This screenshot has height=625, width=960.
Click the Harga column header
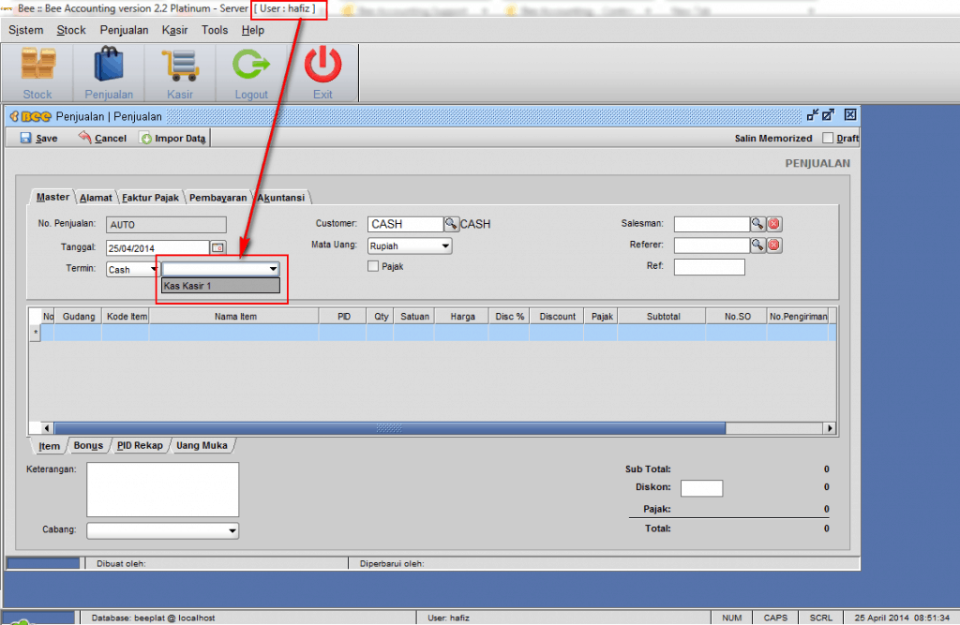point(462,317)
